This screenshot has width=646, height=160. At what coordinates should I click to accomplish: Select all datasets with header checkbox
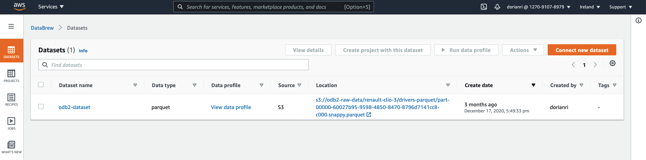[41, 85]
